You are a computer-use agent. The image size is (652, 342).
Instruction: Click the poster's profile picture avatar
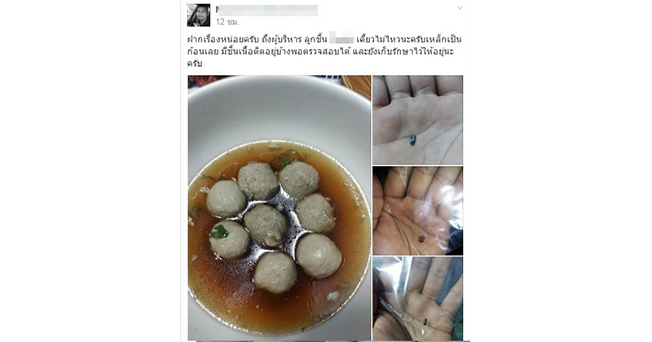pyautogui.click(x=199, y=15)
